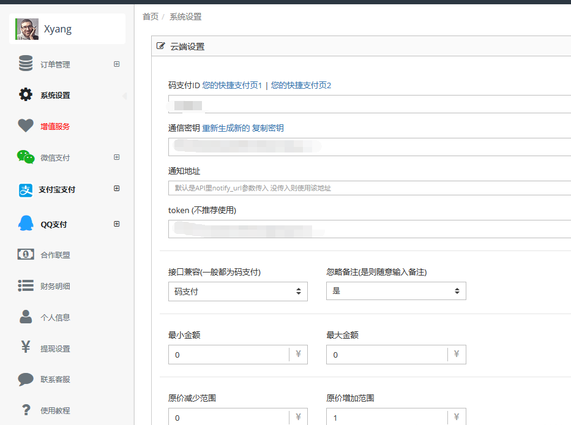
Task: Open 财务明细 in the sidebar
Action: (55, 286)
